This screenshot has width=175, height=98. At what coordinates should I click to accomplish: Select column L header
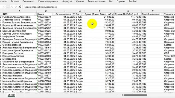click(x=65, y=11)
